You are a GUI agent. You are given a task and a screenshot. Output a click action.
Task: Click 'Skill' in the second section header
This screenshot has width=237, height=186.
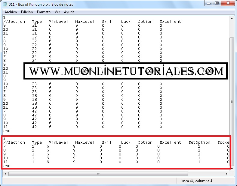[108, 142]
